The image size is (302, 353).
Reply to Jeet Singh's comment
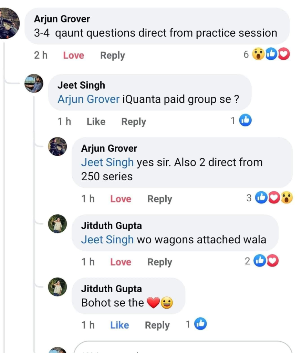point(134,121)
